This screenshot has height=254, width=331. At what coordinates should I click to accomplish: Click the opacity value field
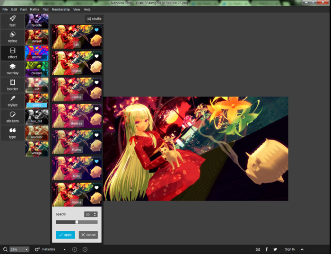[x=88, y=214]
